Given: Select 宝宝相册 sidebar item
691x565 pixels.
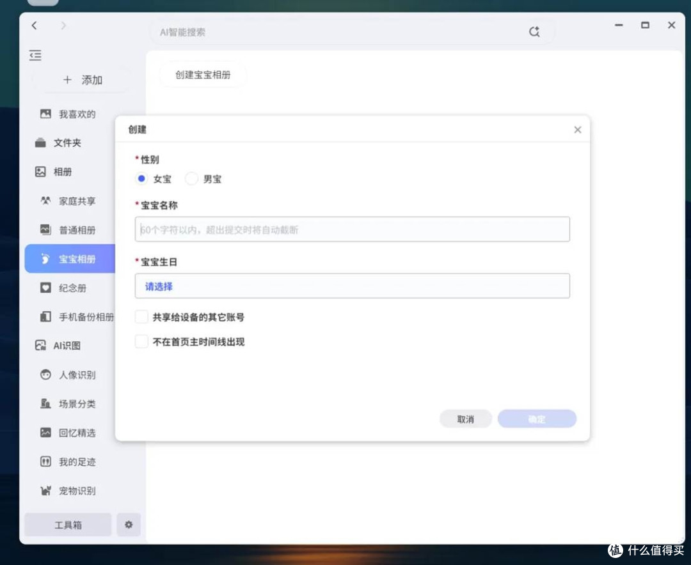Looking at the screenshot, I should [x=70, y=259].
